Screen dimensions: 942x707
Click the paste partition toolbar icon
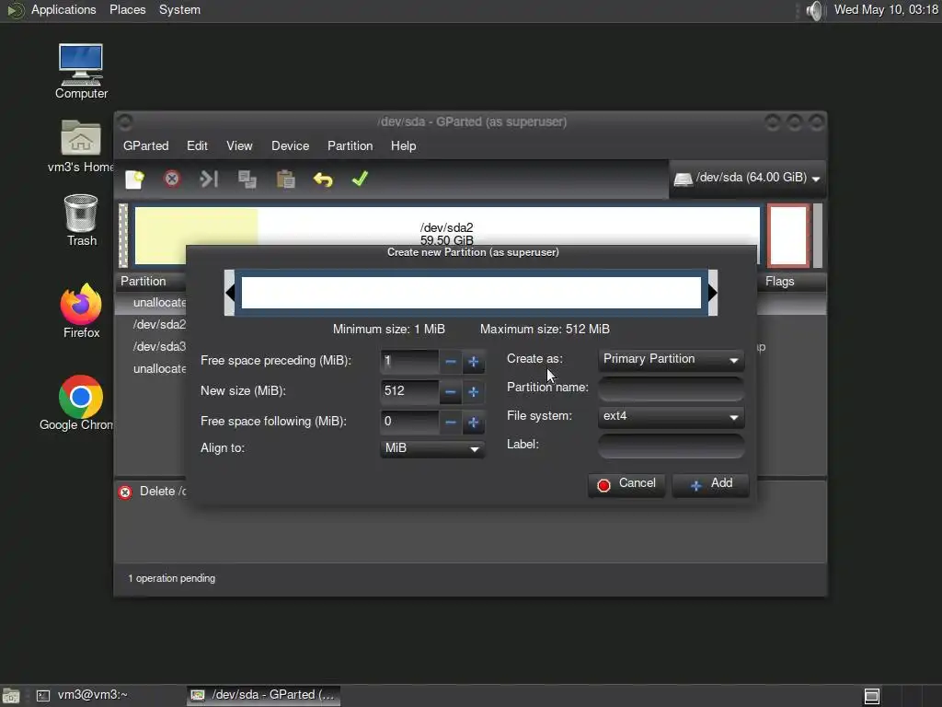[285, 180]
